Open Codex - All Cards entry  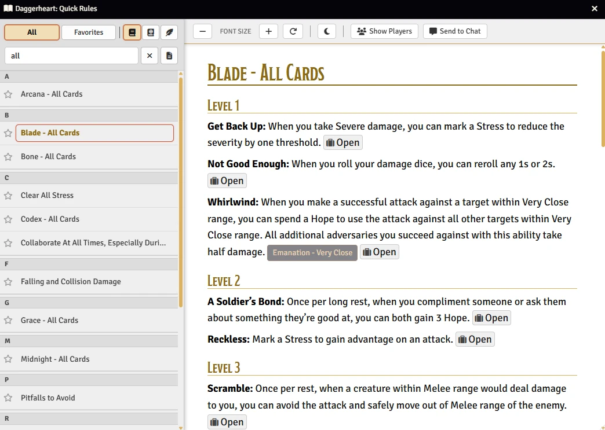[94, 219]
